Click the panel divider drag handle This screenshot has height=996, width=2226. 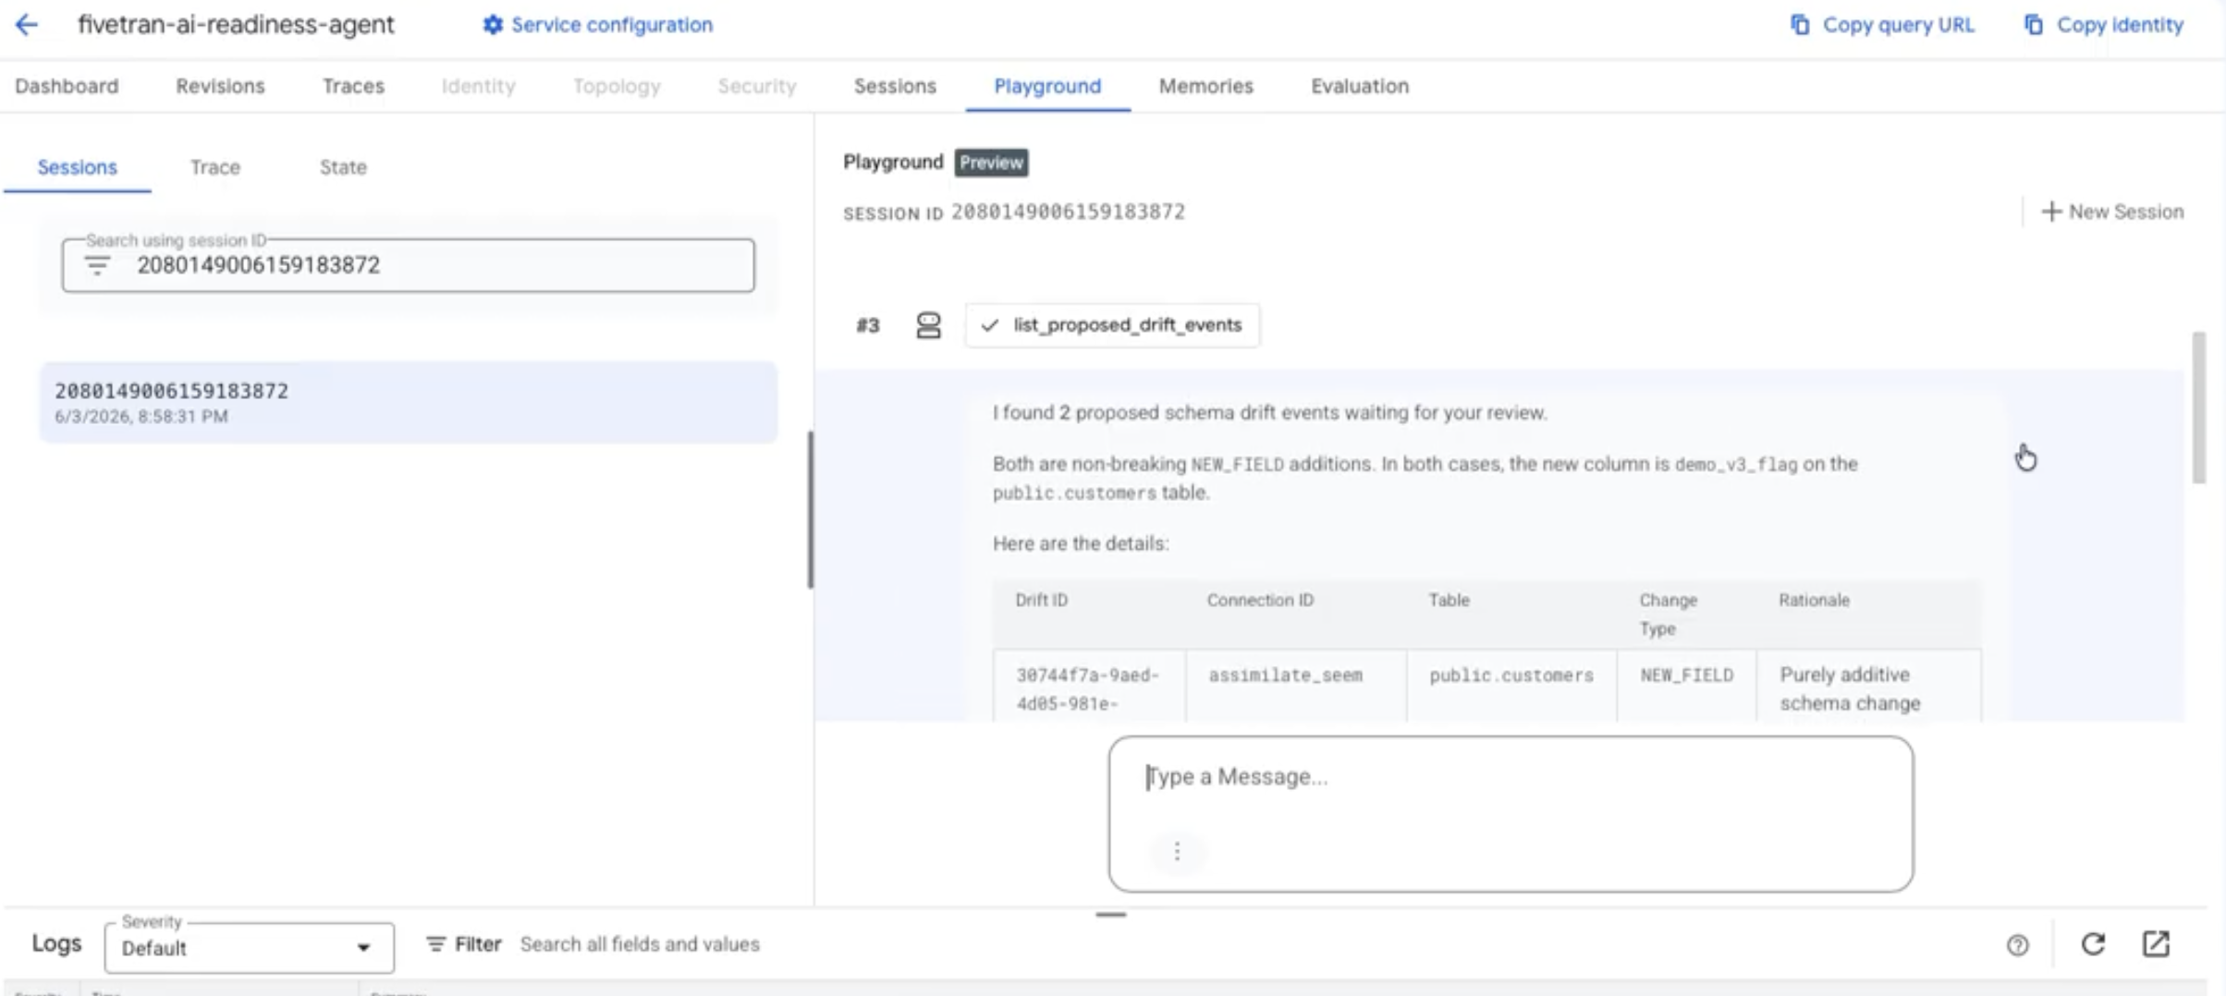(x=811, y=509)
